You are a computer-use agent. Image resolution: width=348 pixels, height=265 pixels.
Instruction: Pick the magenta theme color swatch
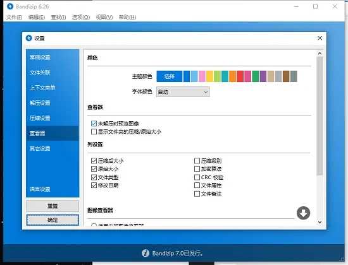[x=248, y=76]
